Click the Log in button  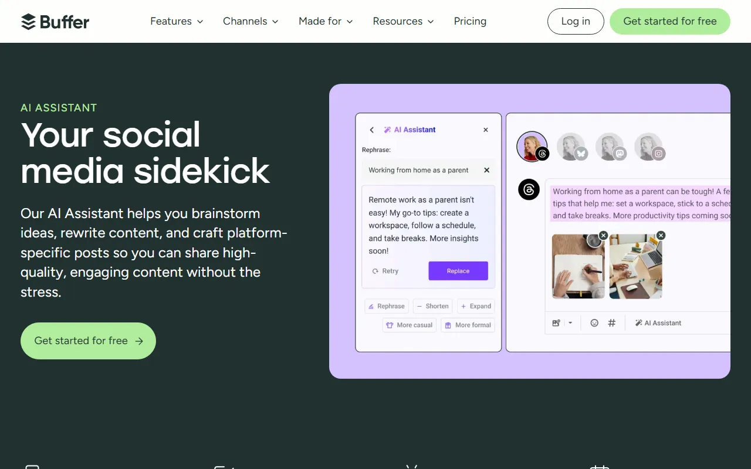tap(576, 21)
